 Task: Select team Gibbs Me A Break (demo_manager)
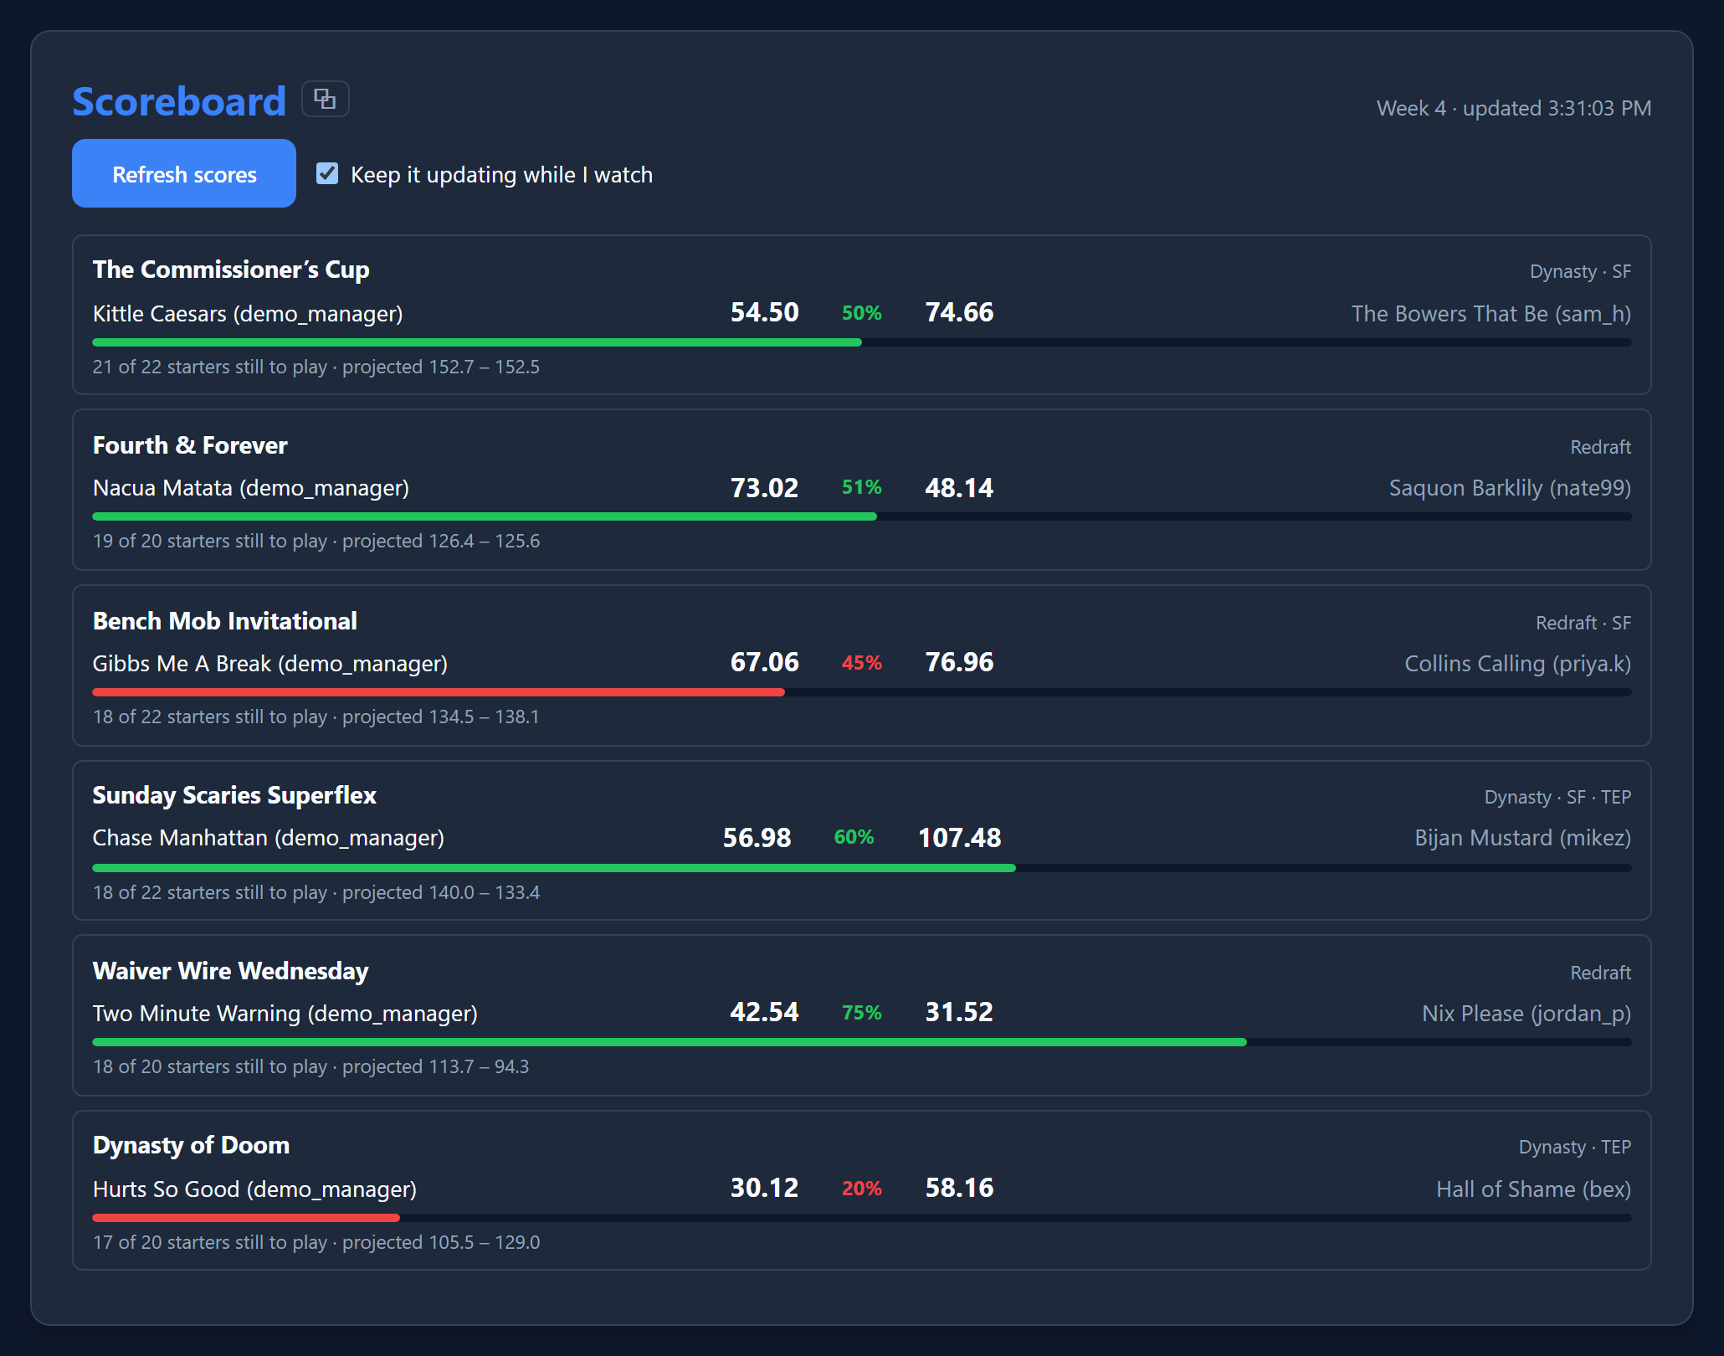point(270,664)
